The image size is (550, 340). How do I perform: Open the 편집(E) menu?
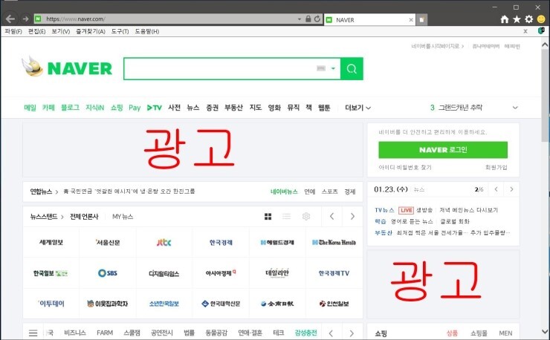[37, 31]
